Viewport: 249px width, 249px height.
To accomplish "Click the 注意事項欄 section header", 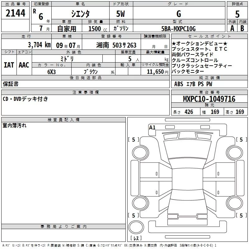I will click(x=85, y=92).
